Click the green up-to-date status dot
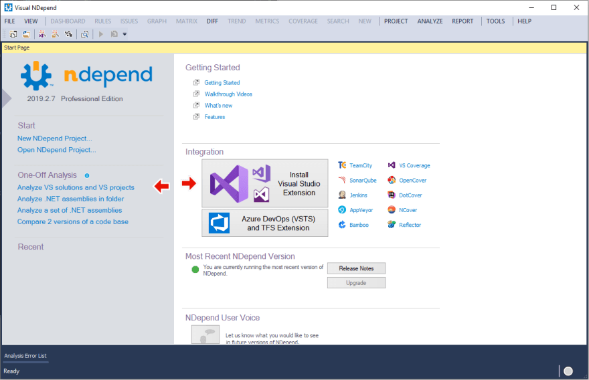The width and height of the screenshot is (589, 380). [x=195, y=269]
